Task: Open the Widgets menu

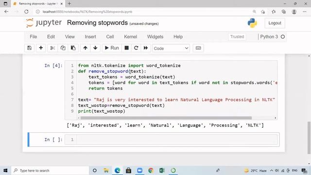Action: pyautogui.click(x=155, y=37)
